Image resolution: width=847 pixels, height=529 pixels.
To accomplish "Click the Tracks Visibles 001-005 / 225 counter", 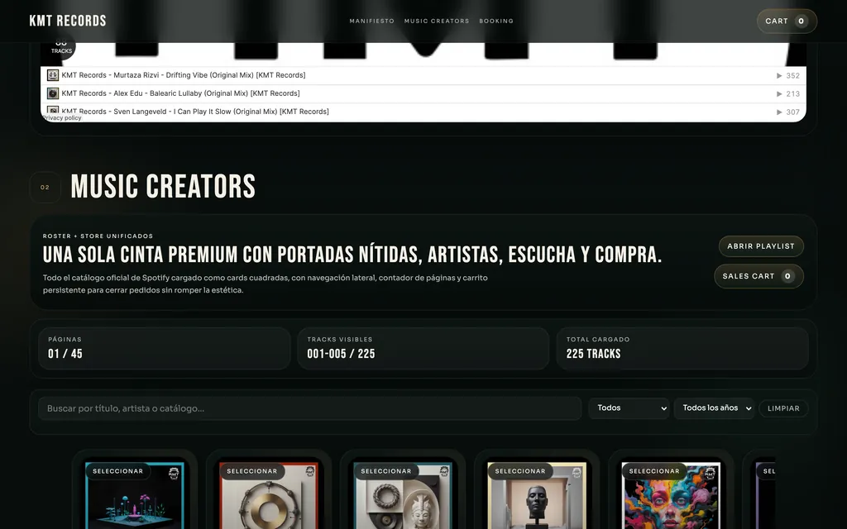I will [x=423, y=348].
